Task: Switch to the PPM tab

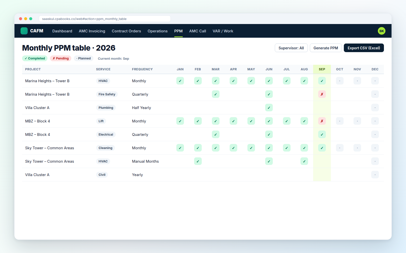Action: [x=178, y=31]
